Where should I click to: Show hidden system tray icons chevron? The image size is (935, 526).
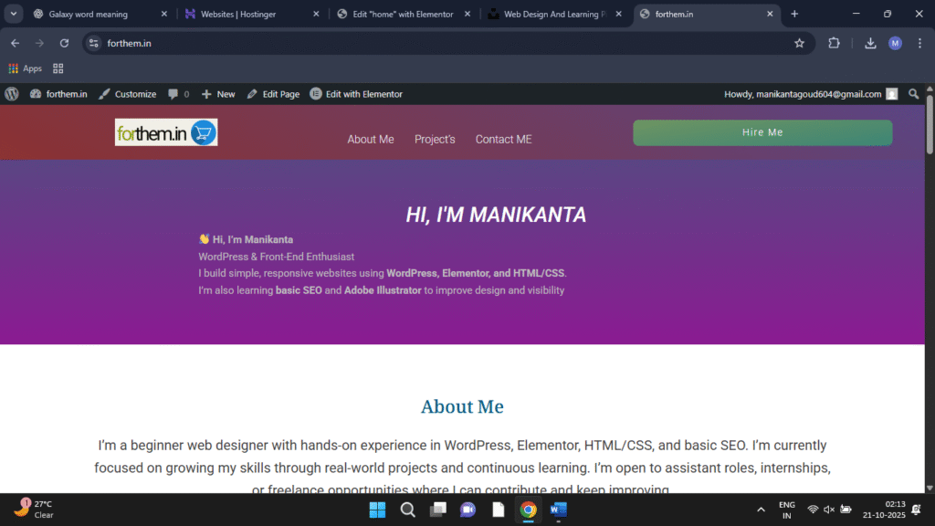coord(761,510)
